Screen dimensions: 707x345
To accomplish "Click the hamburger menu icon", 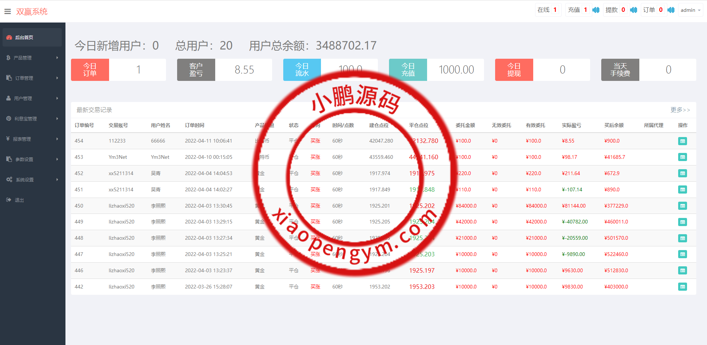I will pos(7,11).
